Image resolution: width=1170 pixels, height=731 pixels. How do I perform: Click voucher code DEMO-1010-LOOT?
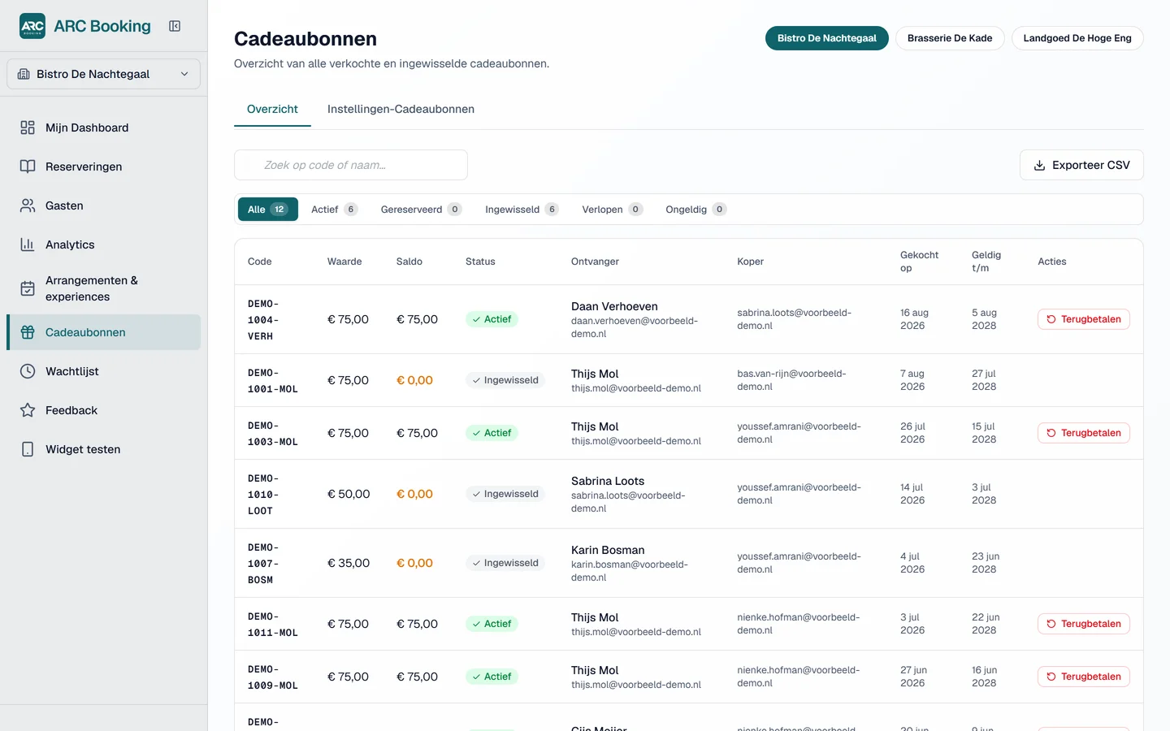(x=263, y=495)
